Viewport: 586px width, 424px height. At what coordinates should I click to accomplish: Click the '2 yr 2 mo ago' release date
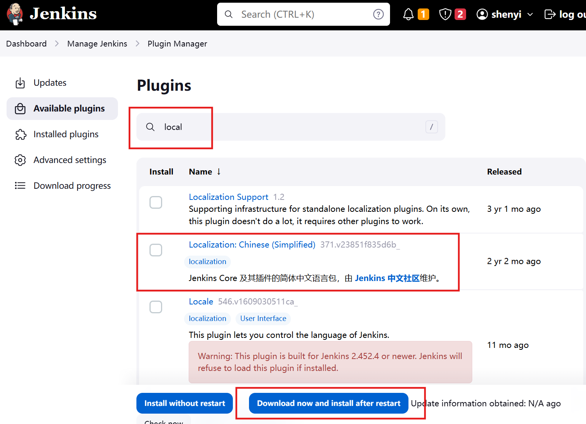pyautogui.click(x=514, y=261)
